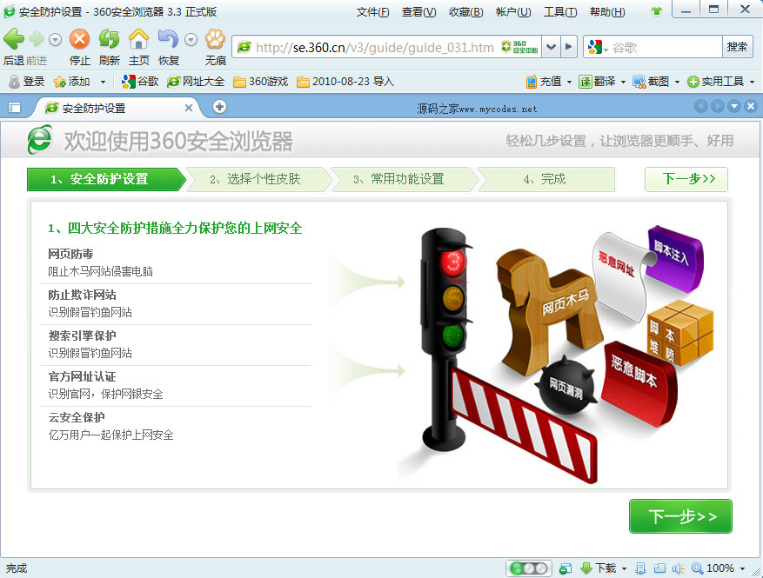
Task: Click the 官方网址认证 heading text
Action: [83, 376]
